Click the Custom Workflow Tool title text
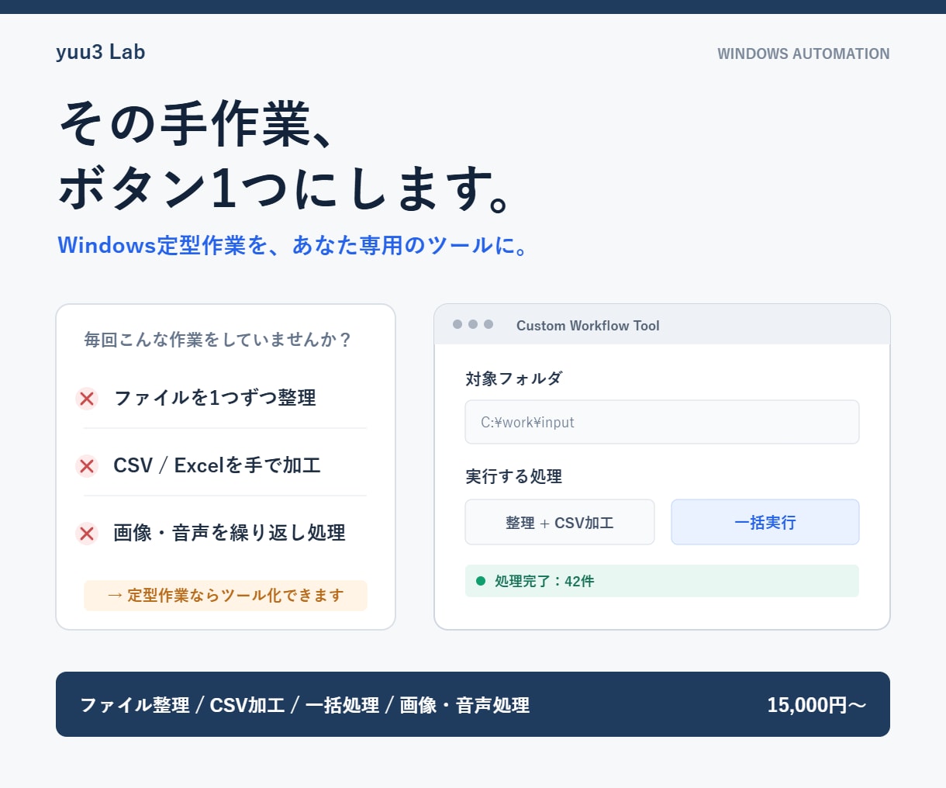This screenshot has height=788, width=946. coord(588,326)
